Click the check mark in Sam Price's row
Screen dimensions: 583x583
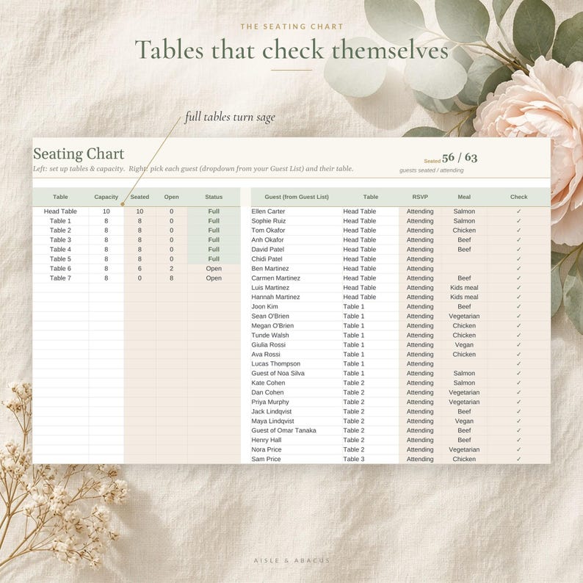pyautogui.click(x=518, y=459)
